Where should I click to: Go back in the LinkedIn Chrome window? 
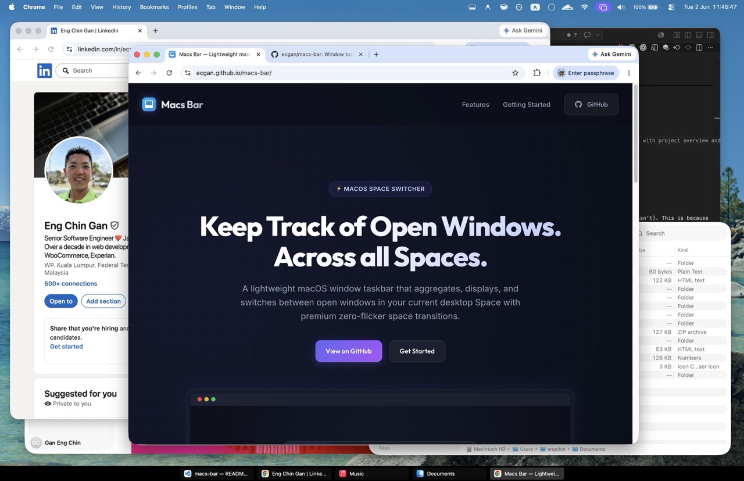click(x=20, y=49)
